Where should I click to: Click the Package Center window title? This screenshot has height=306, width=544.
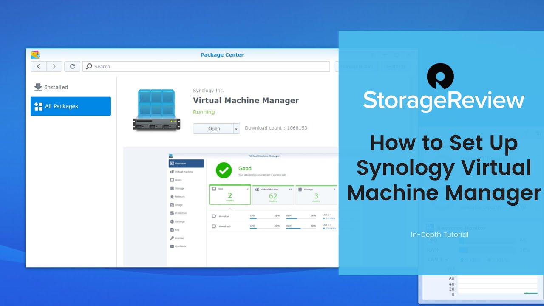pos(222,55)
